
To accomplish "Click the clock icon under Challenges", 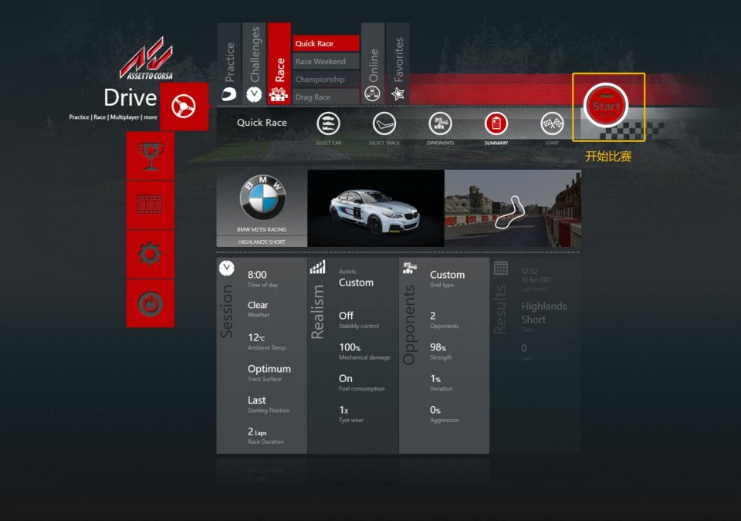I will (x=254, y=95).
